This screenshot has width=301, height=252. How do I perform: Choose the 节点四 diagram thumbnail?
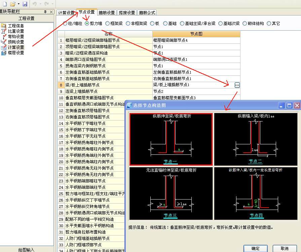coord(256,193)
